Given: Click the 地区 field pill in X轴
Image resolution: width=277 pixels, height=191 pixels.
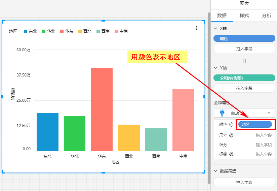Looking at the screenshot, I should 244,39.
